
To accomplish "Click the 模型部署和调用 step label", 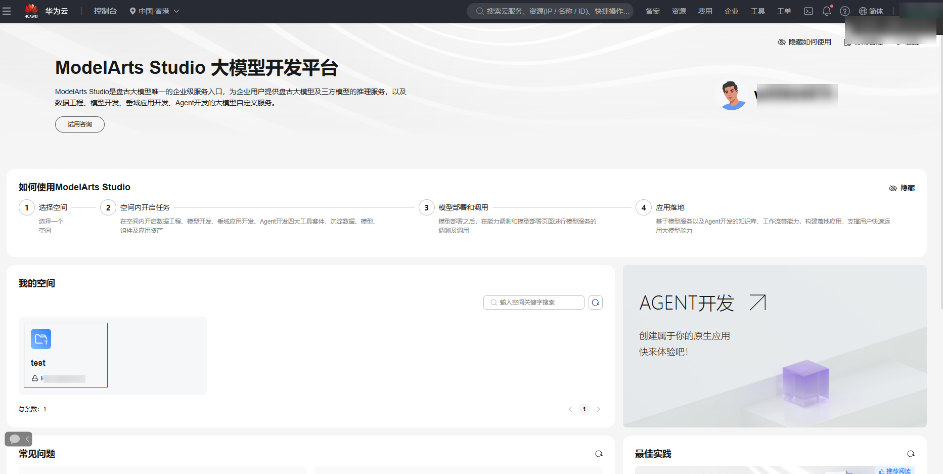I will click(464, 207).
